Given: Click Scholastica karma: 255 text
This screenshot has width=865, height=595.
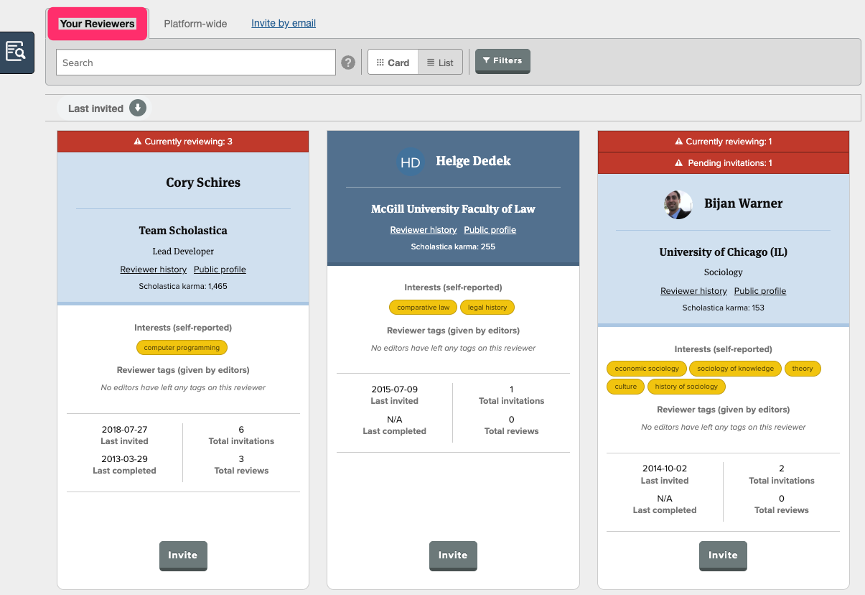Looking at the screenshot, I should 453,246.
